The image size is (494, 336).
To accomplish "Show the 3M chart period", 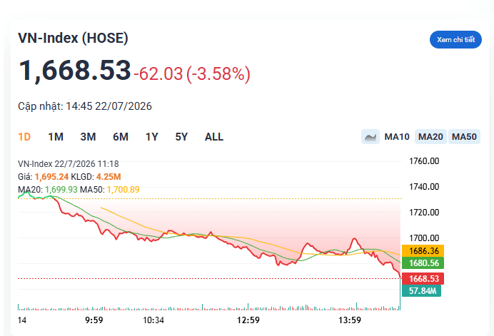I will (x=88, y=137).
